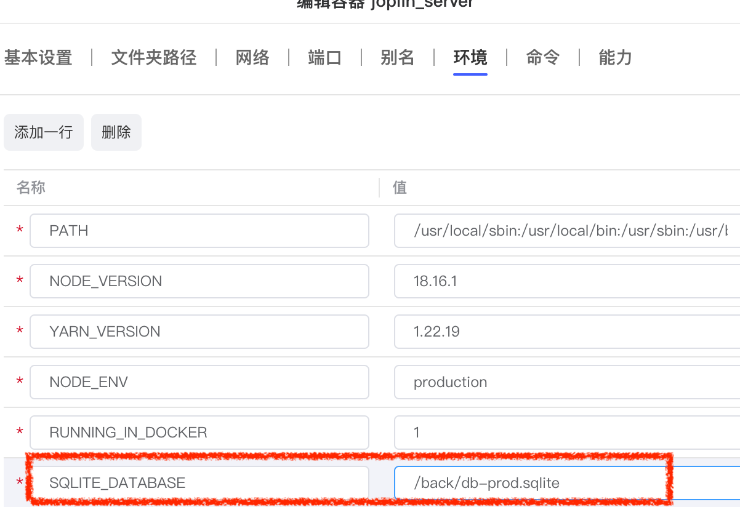
Task: Select the 1.22.19 value field
Action: click(x=566, y=332)
